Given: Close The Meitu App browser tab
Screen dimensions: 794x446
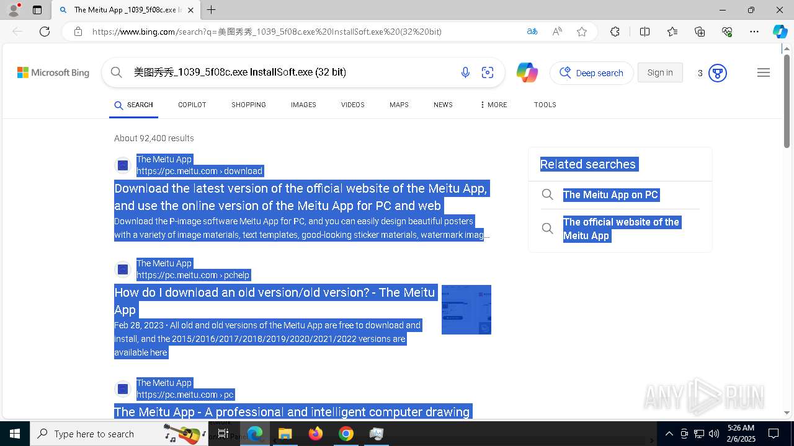Looking at the screenshot, I should click(x=190, y=10).
